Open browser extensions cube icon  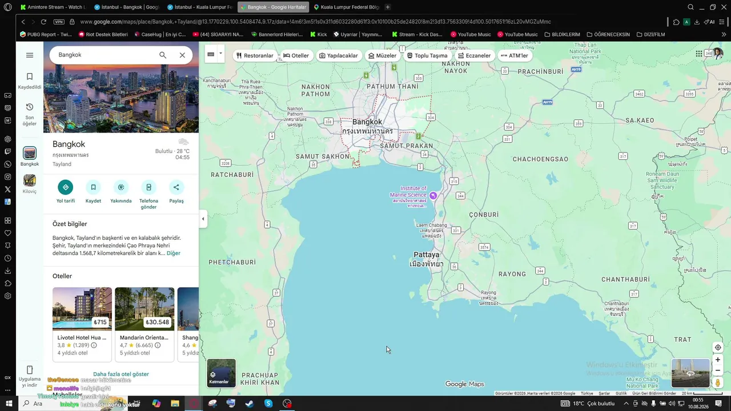point(676,22)
